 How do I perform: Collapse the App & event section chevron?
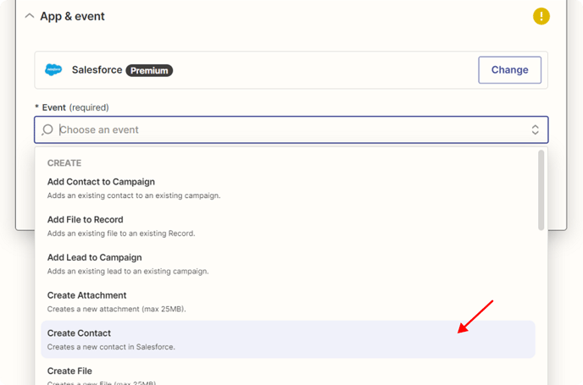30,16
